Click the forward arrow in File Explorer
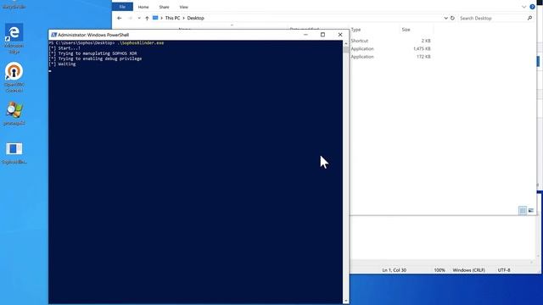 pyautogui.click(x=131, y=18)
